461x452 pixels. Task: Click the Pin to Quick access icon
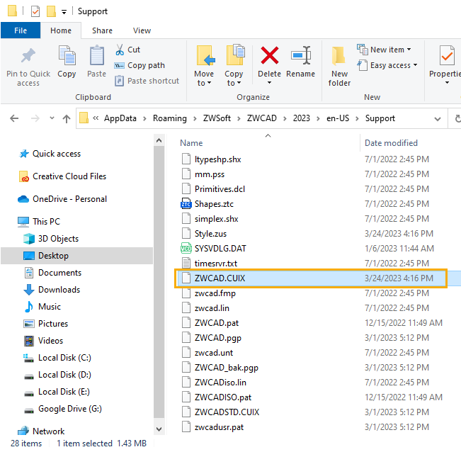(28, 55)
